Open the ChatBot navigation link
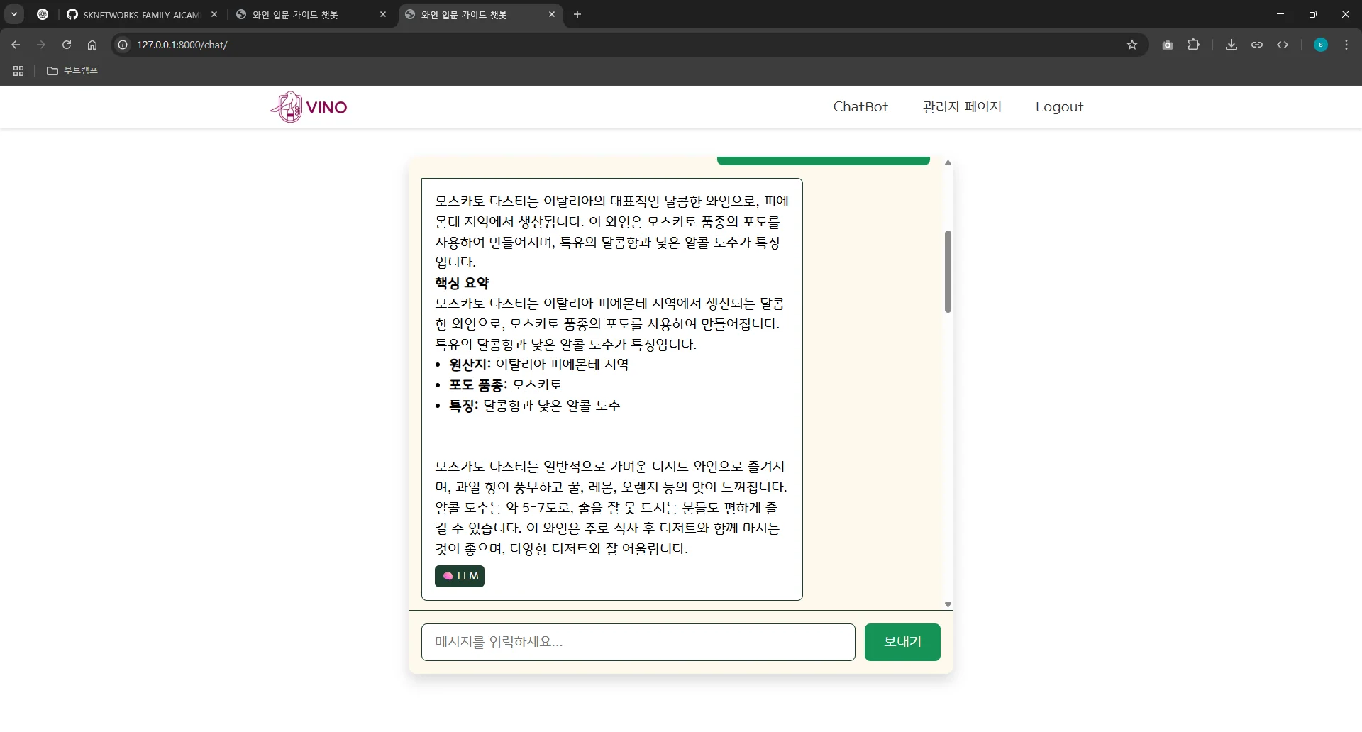Screen dimensions: 1362x732 (860, 107)
